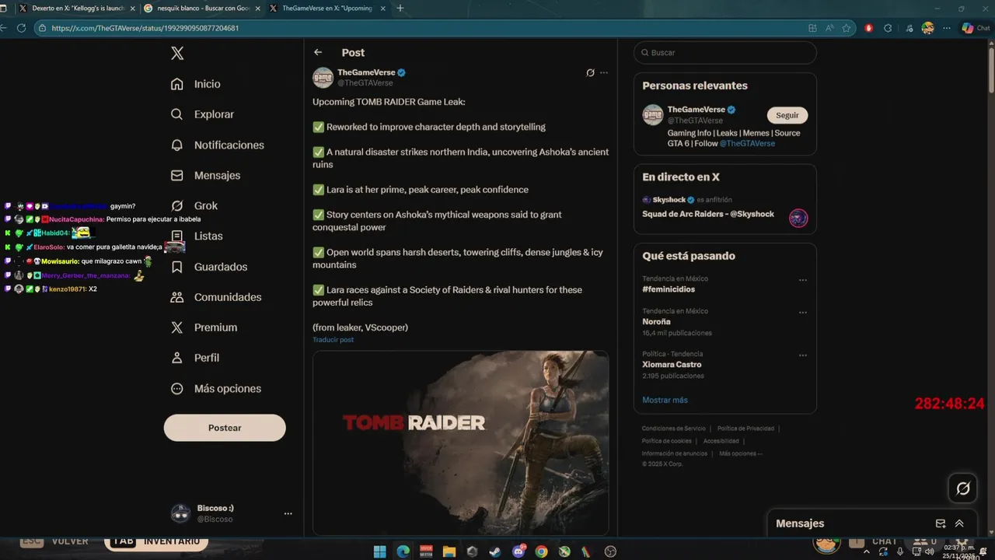Click TheGameVerse avatar on the post
The image size is (995, 560).
tap(323, 78)
